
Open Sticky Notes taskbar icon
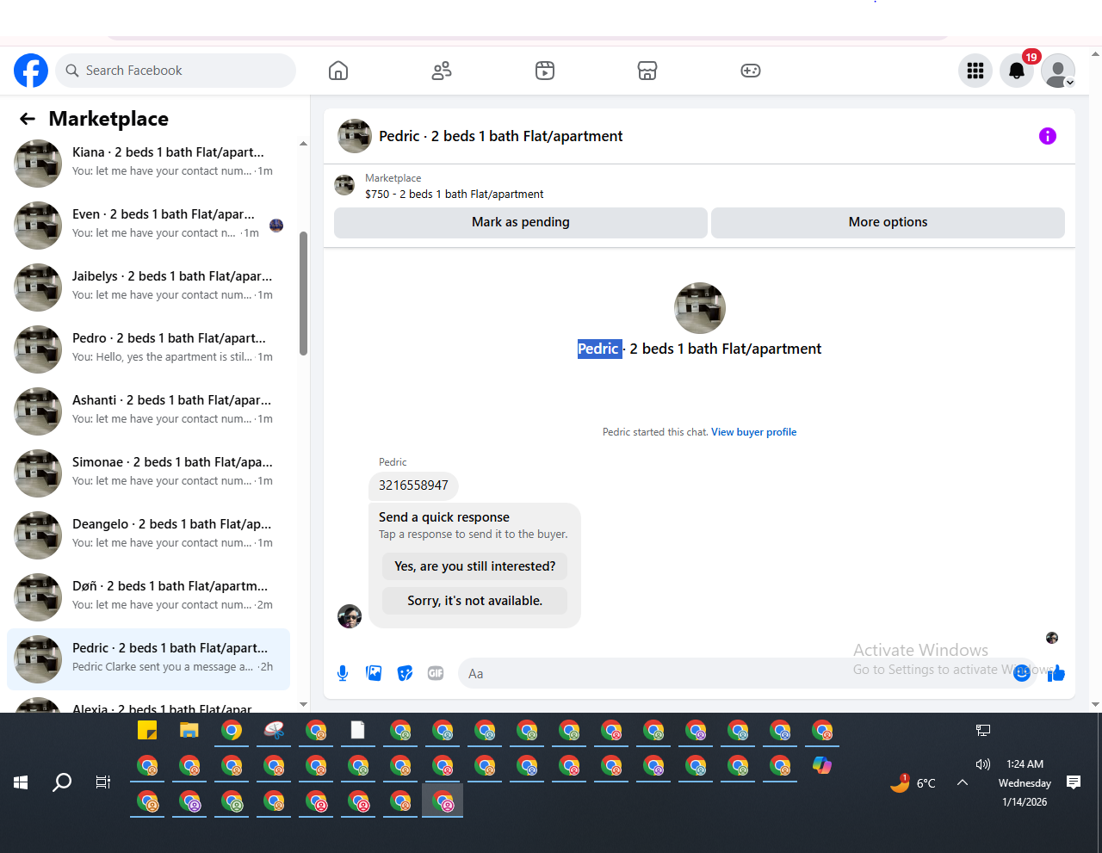(147, 731)
